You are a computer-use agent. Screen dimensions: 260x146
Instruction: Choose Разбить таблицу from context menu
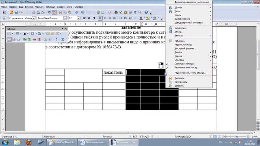189,45
